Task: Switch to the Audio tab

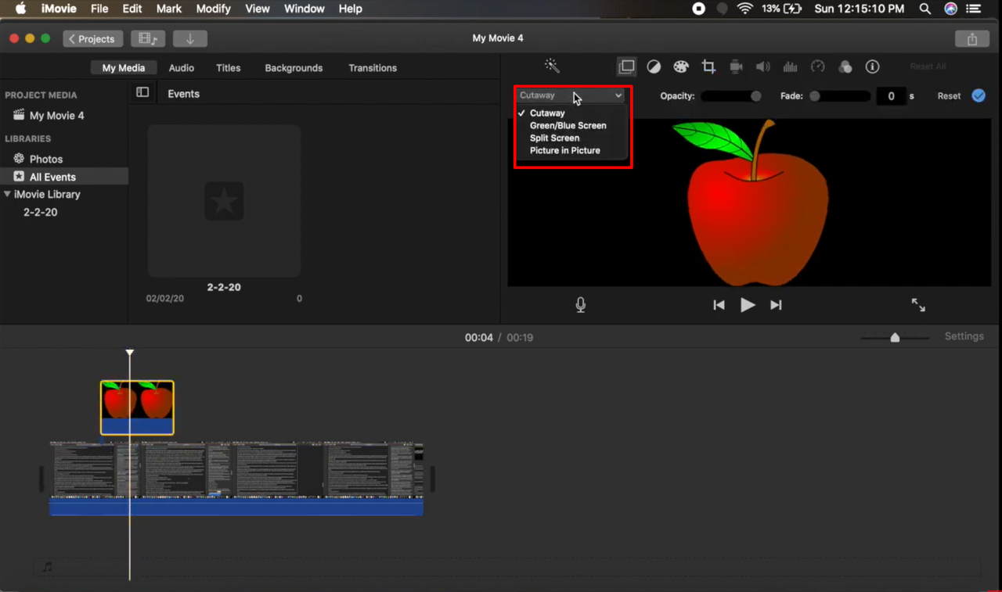Action: tap(182, 68)
